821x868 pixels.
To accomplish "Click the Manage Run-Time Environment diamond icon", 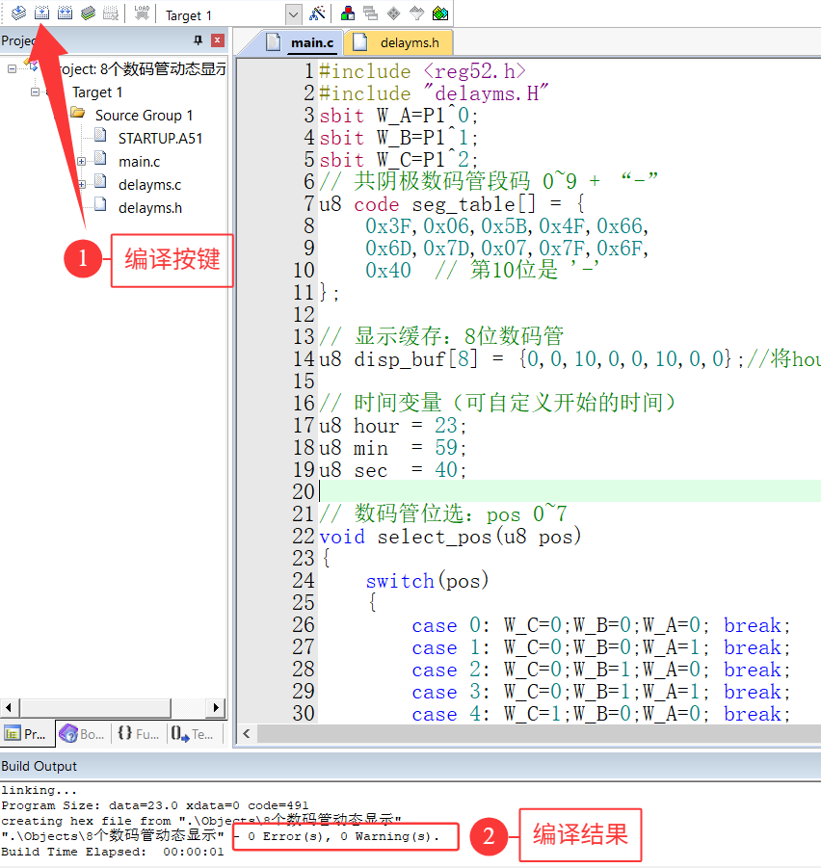I will tap(393, 13).
